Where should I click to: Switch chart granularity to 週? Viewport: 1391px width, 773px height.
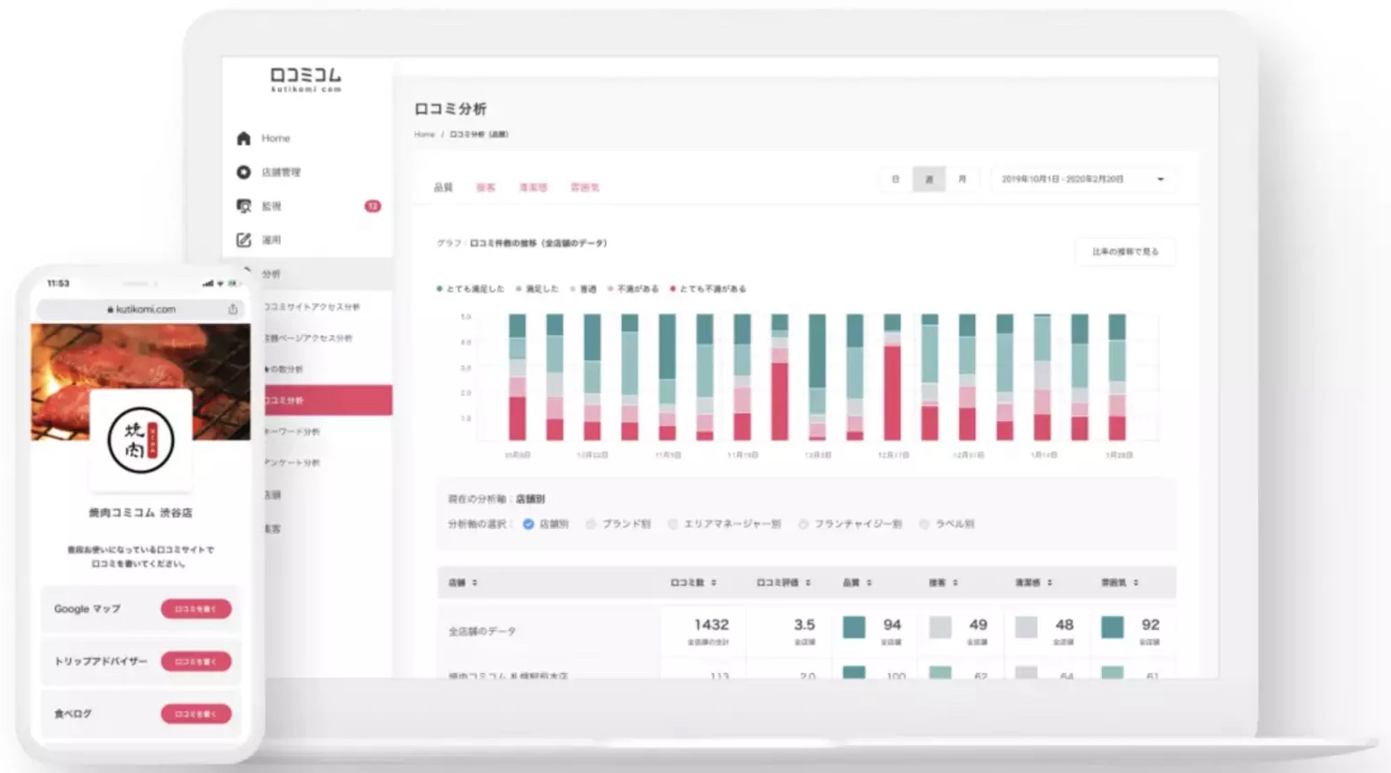pos(928,179)
